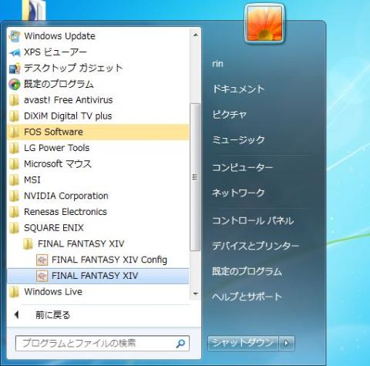Click the user account flower picture
Viewport: 370px width, 366px height.
tap(264, 24)
